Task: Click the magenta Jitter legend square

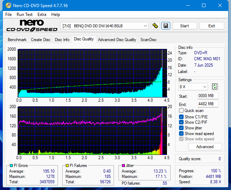Action: coord(123,166)
